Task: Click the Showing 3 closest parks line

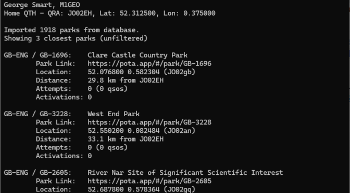Action: 76,38
